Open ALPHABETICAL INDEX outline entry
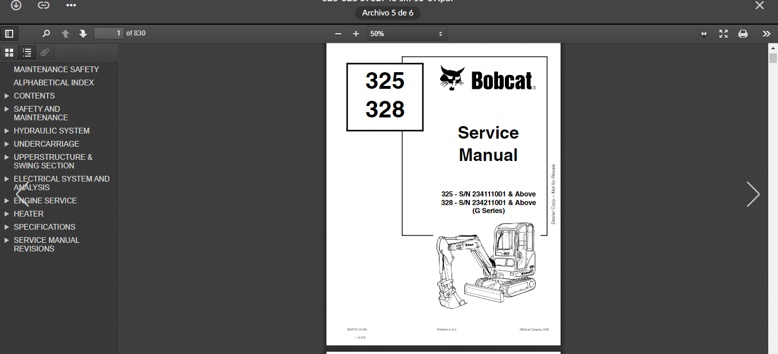The height and width of the screenshot is (354, 778). 54,82
